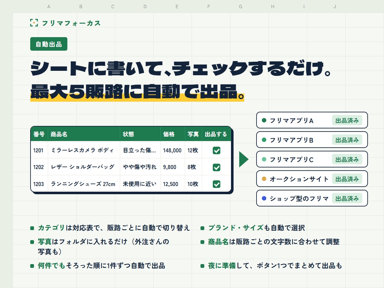Click the 価格 column header
Viewport: 384px width, 288px height.
click(x=173, y=134)
